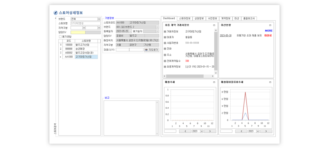329x149 pixels.
Task: Switch to the 스토어정보 tab
Action: tap(185, 18)
